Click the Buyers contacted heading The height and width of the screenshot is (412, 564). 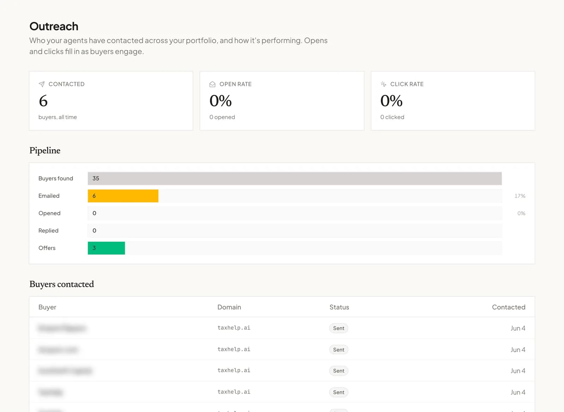pyautogui.click(x=62, y=284)
